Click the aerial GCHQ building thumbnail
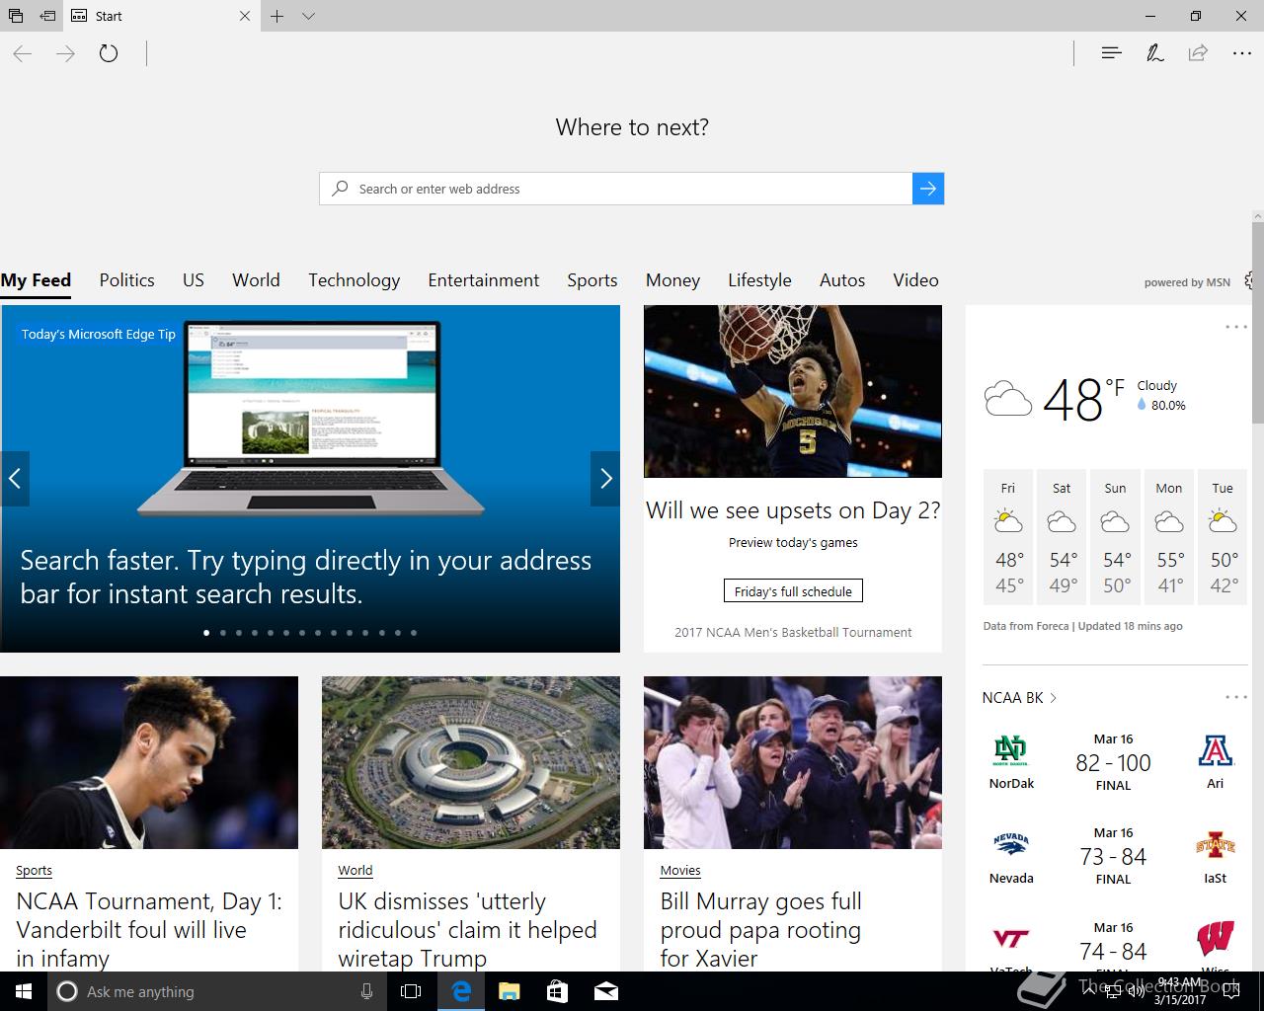Screen dimensions: 1264x1011 (471, 762)
